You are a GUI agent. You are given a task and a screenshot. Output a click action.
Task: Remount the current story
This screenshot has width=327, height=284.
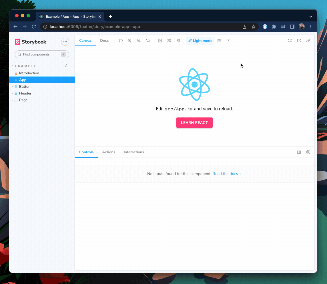coord(121,41)
